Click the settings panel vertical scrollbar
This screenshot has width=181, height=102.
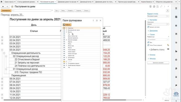click(x=145, y=41)
